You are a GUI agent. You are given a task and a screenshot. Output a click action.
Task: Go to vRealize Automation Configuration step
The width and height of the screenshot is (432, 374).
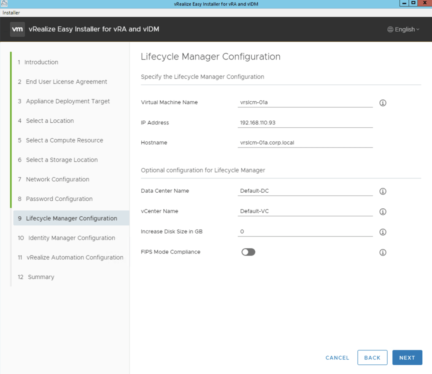[70, 258]
